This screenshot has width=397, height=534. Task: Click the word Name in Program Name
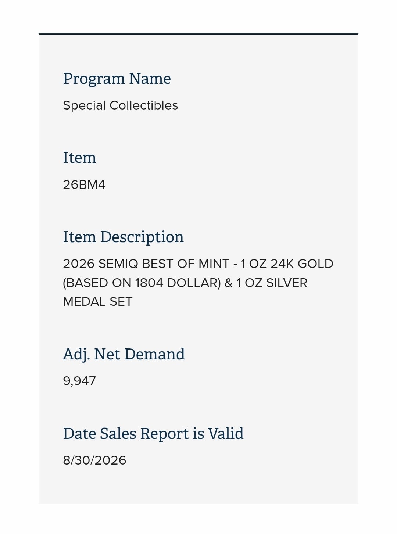pyautogui.click(x=150, y=79)
